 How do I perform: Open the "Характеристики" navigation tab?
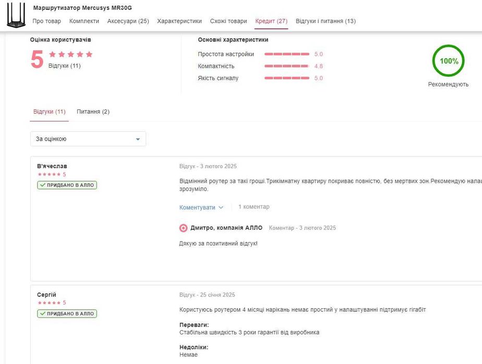pyautogui.click(x=179, y=21)
